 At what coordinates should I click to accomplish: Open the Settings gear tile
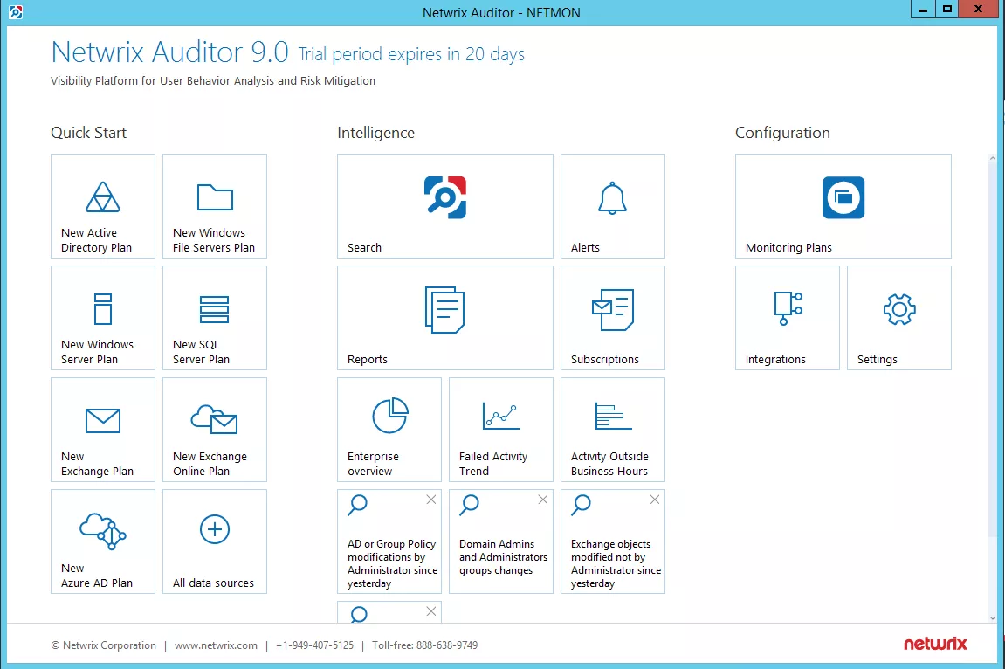pyautogui.click(x=899, y=318)
